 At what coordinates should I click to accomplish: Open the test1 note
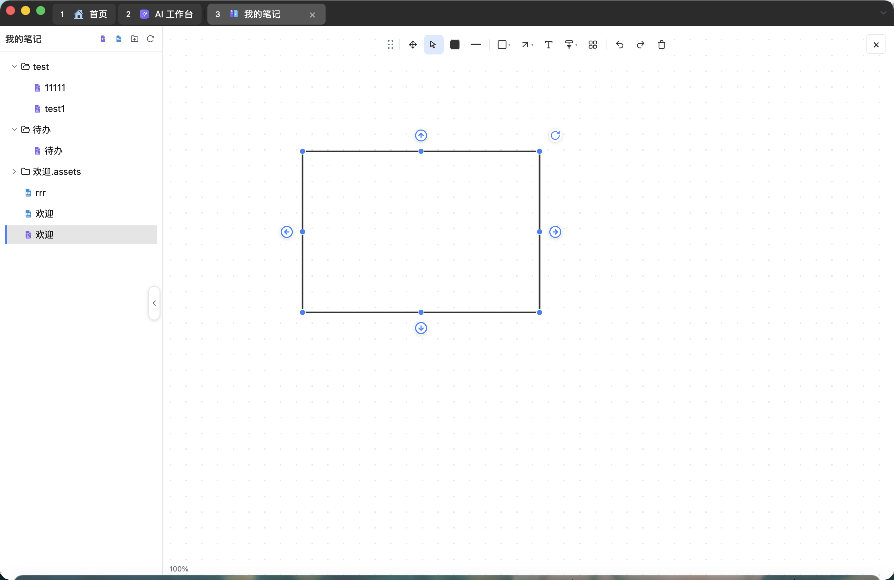click(x=54, y=109)
